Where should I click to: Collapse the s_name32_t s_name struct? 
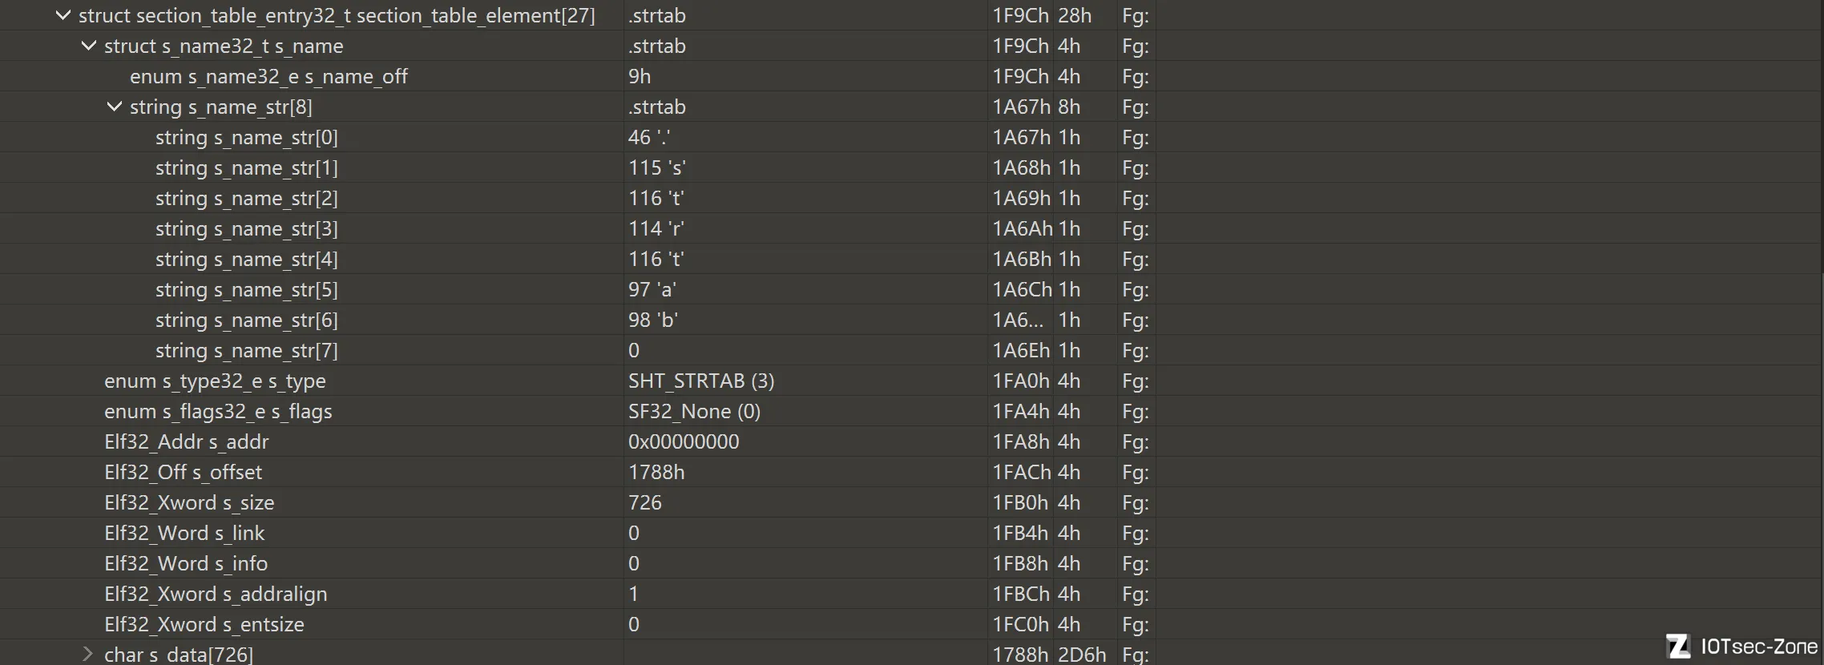88,46
